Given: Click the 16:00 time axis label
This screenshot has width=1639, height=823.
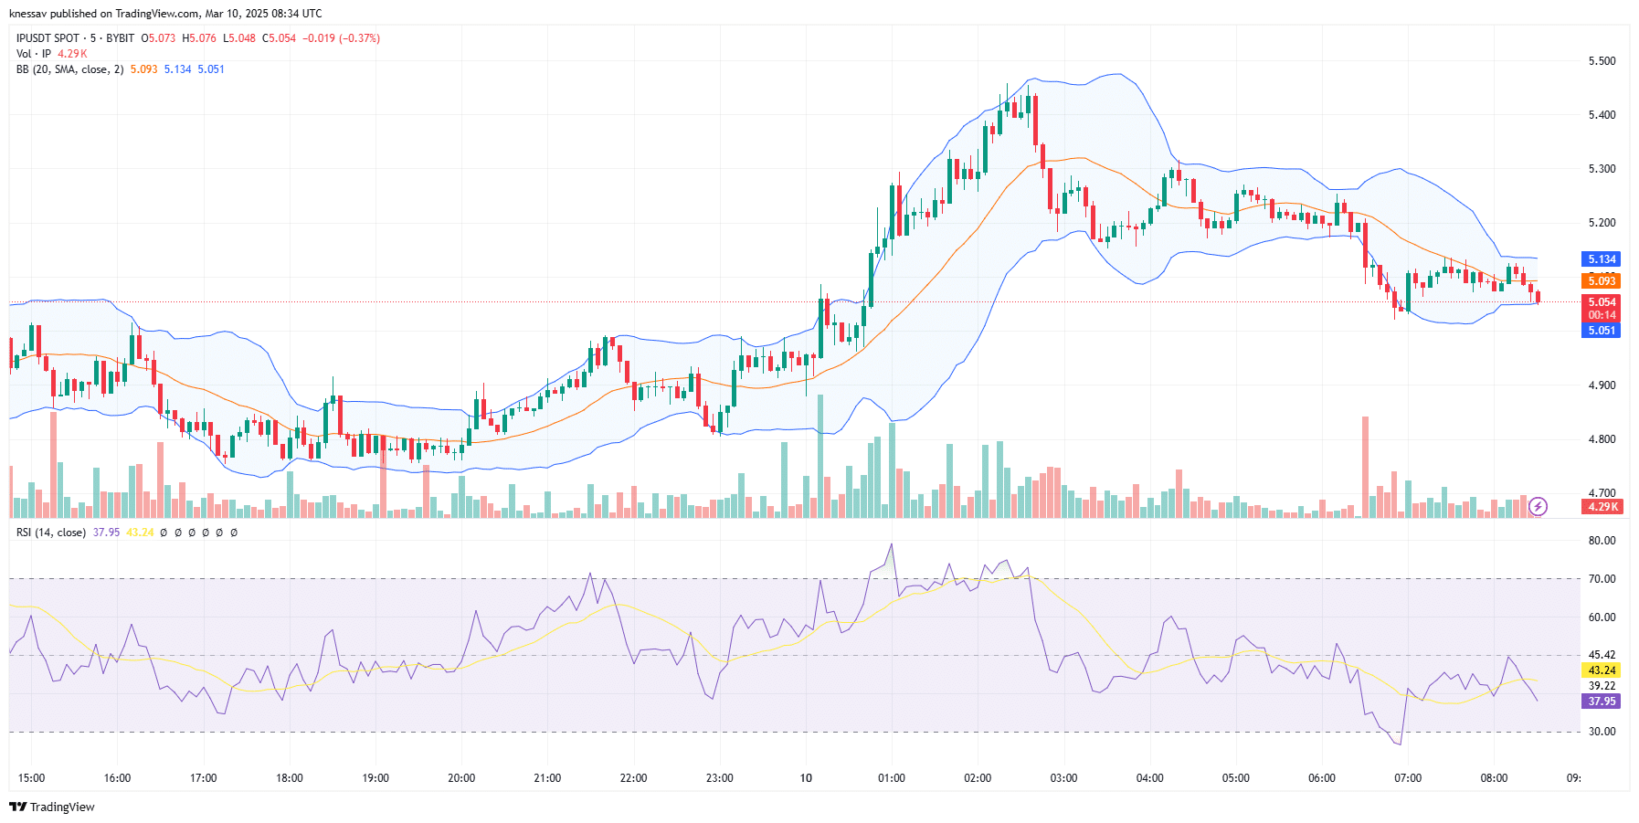Looking at the screenshot, I should [117, 778].
